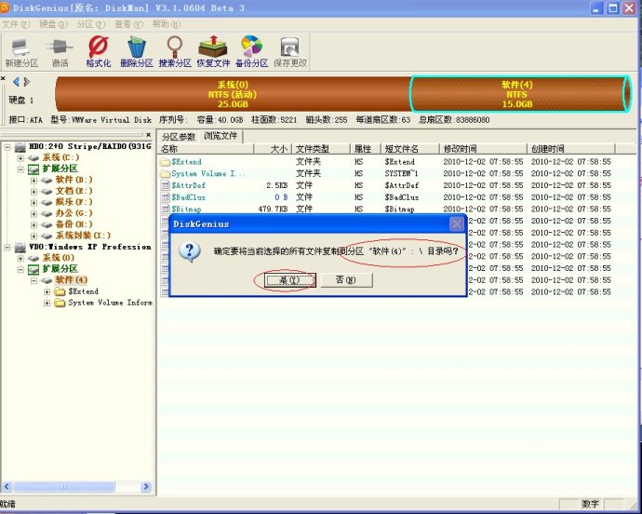Select System Volume I... folder in file list
Screen dimensions: 642x514
tap(208, 173)
